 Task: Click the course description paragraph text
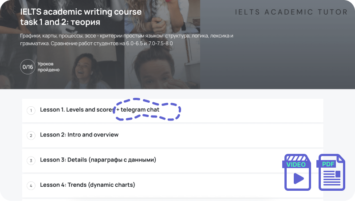point(126,39)
